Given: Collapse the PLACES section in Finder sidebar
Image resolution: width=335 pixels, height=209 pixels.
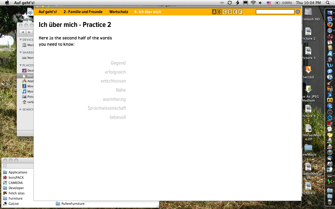Looking at the screenshot, I should (21, 65).
